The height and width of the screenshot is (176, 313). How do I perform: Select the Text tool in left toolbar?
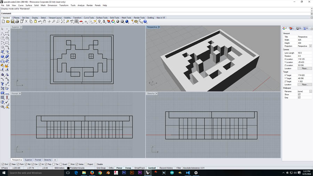[2, 84]
